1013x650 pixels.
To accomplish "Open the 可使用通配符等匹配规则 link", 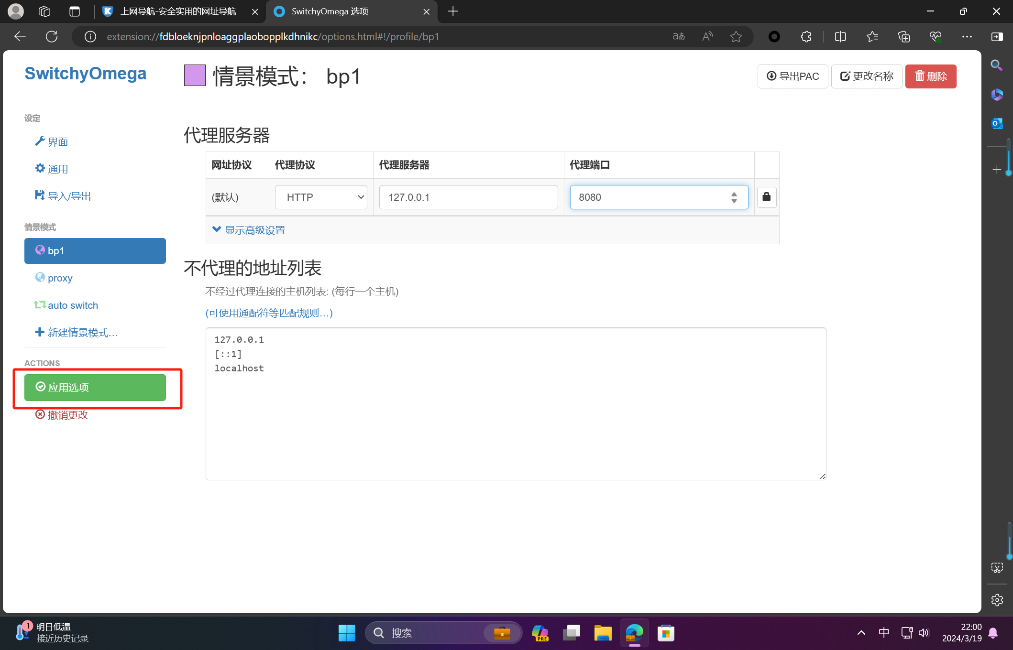I will click(268, 313).
